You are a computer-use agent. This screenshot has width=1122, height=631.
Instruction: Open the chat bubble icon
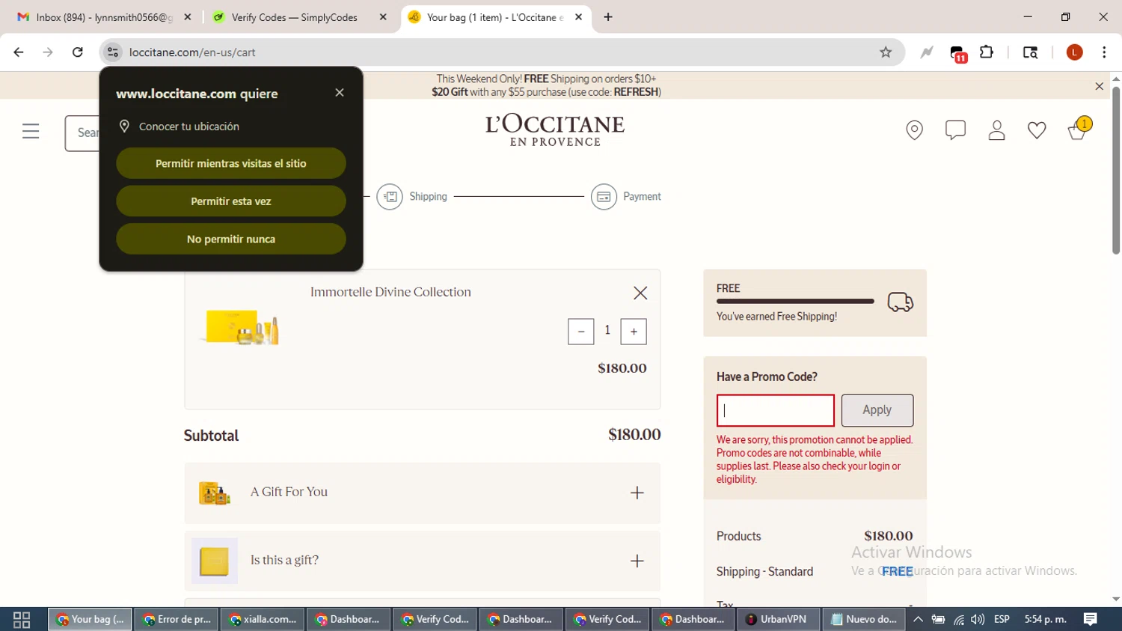pyautogui.click(x=955, y=130)
